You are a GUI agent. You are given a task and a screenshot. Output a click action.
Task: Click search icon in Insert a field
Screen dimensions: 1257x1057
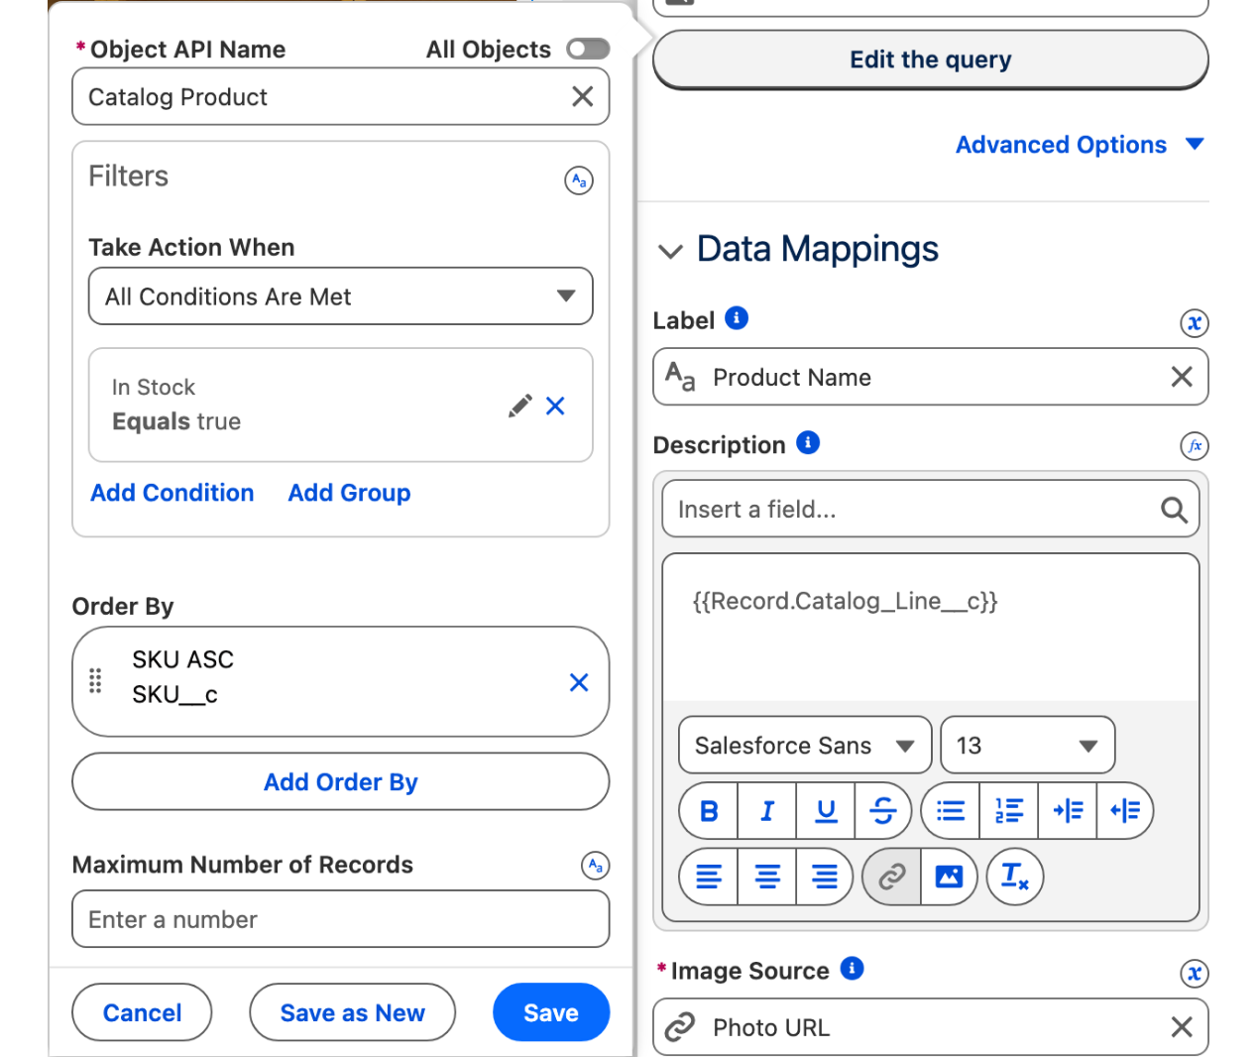pyautogui.click(x=1174, y=510)
